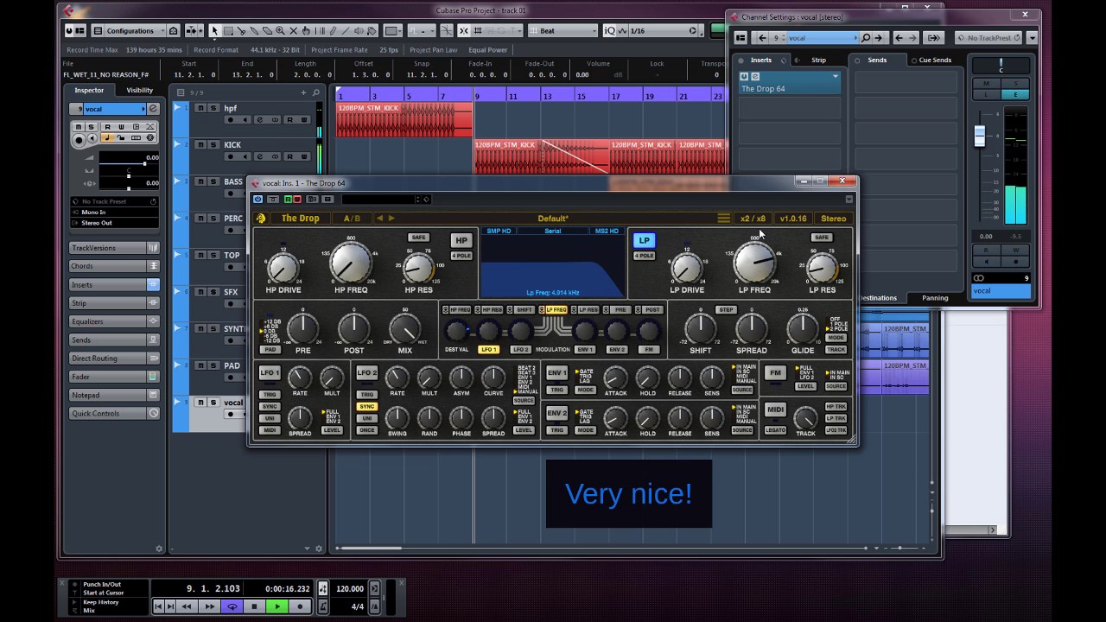Image resolution: width=1106 pixels, height=622 pixels.
Task: Open the 1/16 quantize preset dropdown
Action: click(664, 30)
